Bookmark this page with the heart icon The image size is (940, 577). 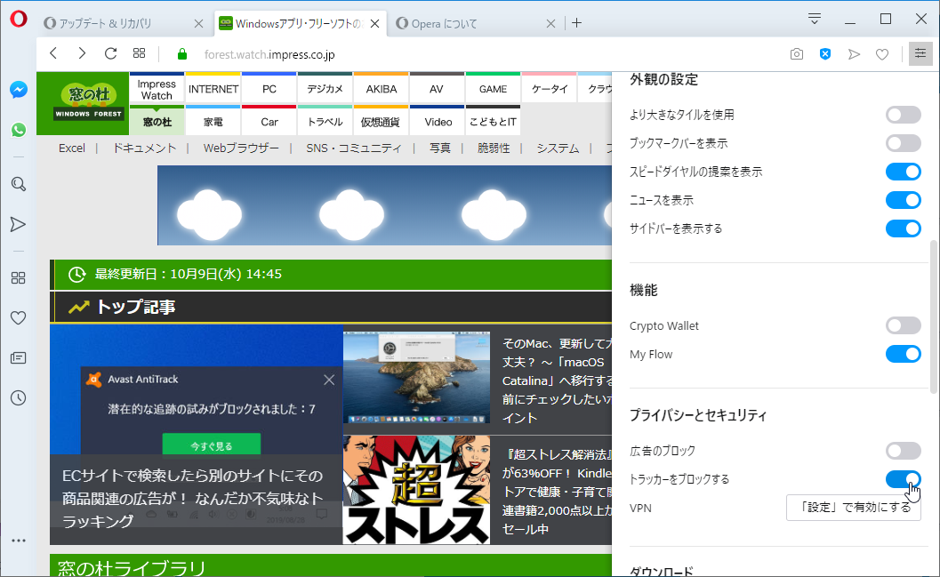882,54
